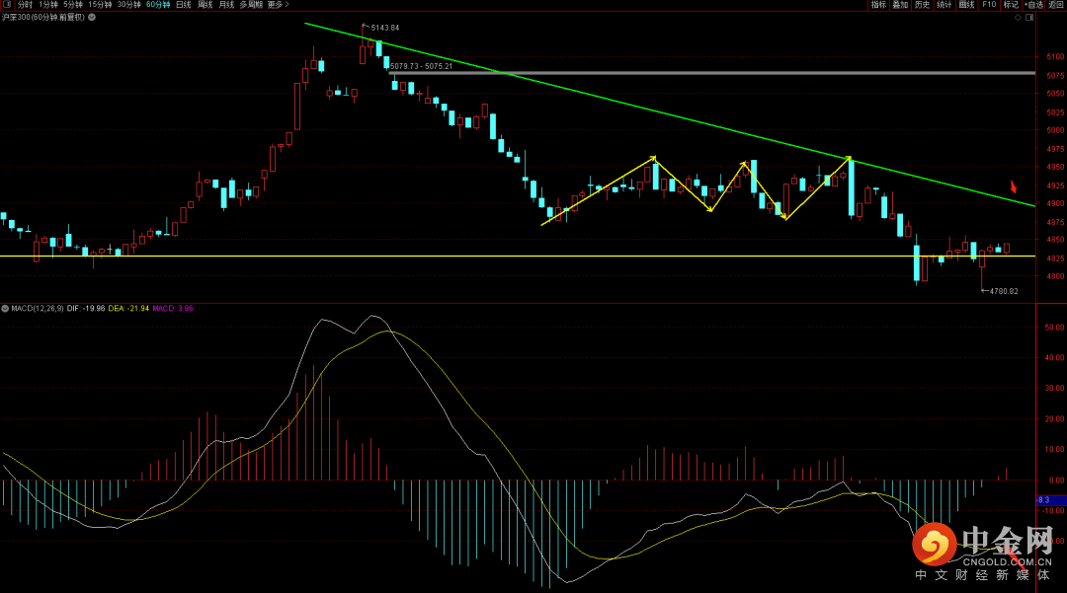The image size is (1067, 593).
Task: Select the 5分钟 period tab
Action: point(73,5)
